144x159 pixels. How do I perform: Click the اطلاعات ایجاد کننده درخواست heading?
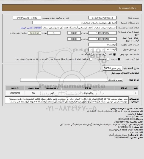coord(126,129)
